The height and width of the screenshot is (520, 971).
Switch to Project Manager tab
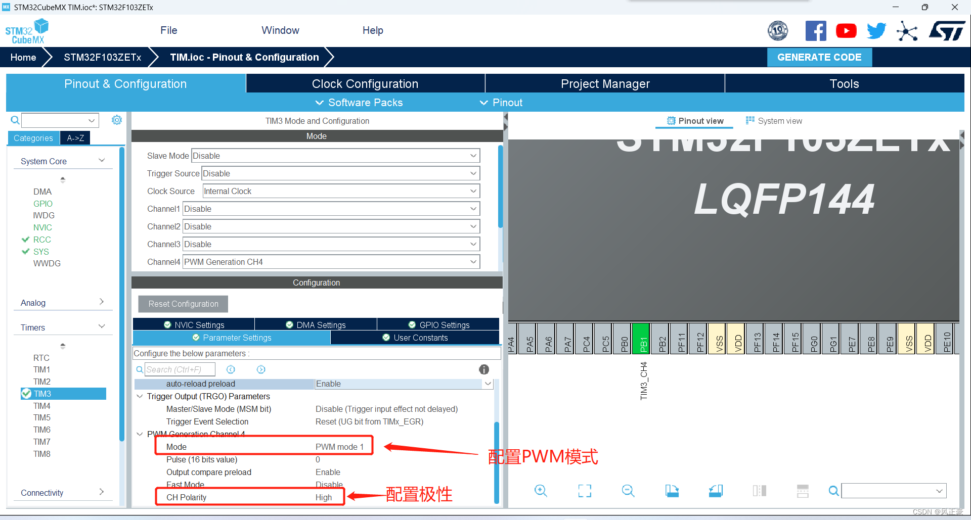[605, 84]
